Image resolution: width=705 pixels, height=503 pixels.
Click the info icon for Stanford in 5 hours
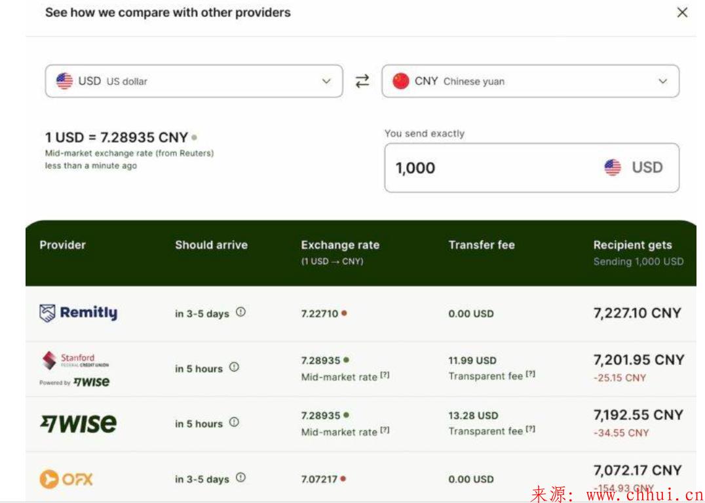235,367
